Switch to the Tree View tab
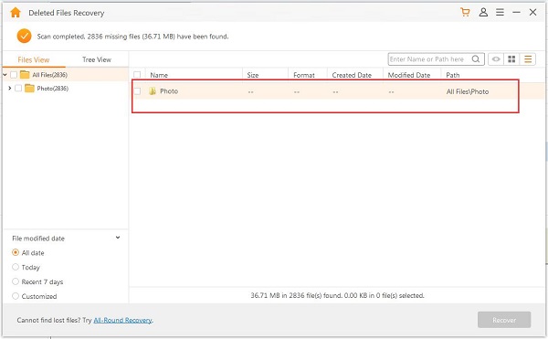Screen dimensions: 548x339 [97, 59]
